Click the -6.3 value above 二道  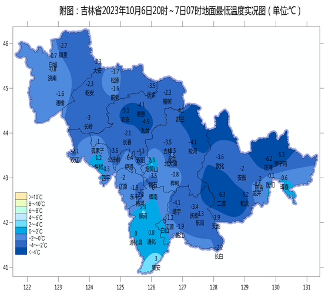click(222, 195)
